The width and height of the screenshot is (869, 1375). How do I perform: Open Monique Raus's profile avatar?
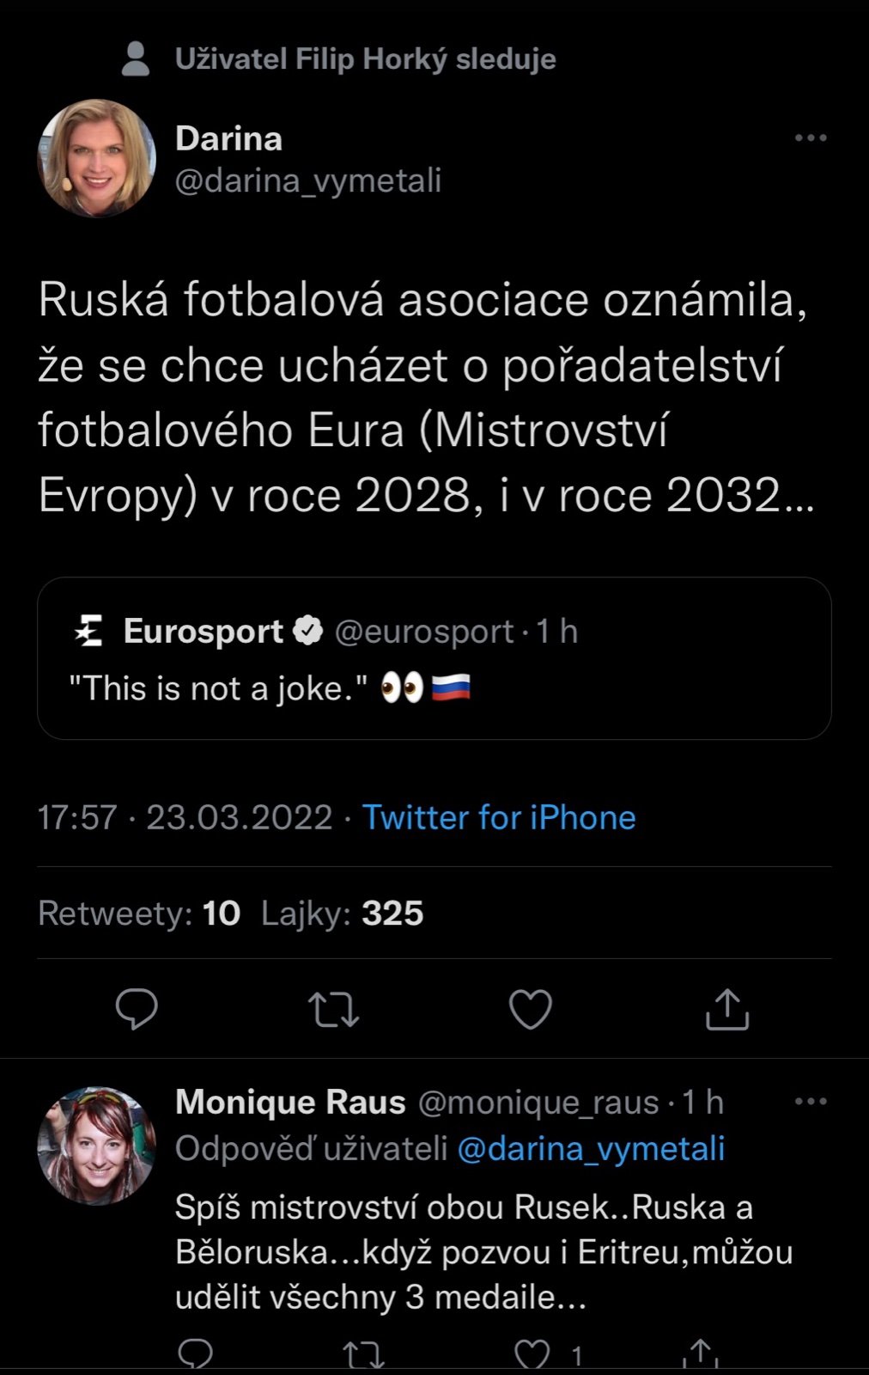click(x=97, y=1146)
